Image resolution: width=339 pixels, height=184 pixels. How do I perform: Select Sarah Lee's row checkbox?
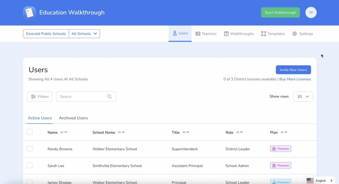tap(30, 165)
